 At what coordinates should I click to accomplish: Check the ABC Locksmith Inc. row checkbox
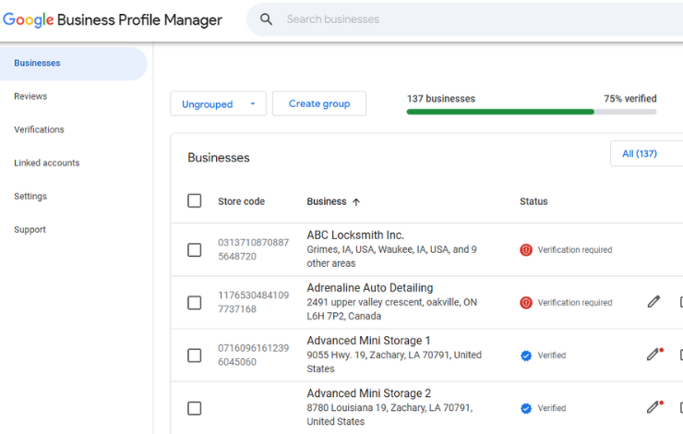(194, 250)
